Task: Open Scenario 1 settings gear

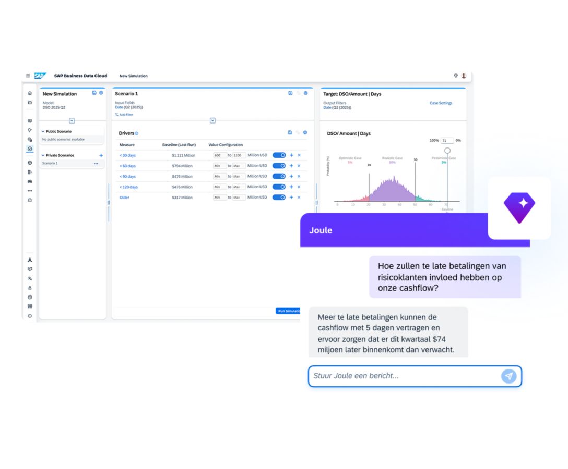Action: tap(305, 93)
